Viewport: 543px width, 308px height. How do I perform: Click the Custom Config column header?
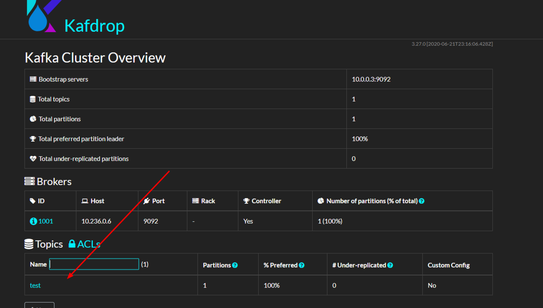[448, 265]
